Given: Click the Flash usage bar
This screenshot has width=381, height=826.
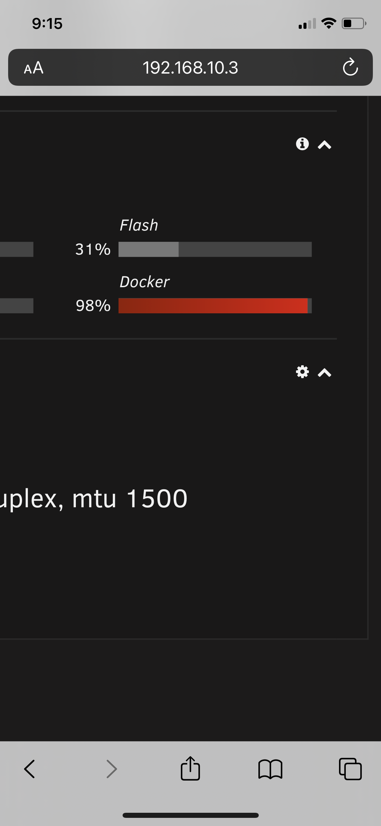Looking at the screenshot, I should 215,249.
